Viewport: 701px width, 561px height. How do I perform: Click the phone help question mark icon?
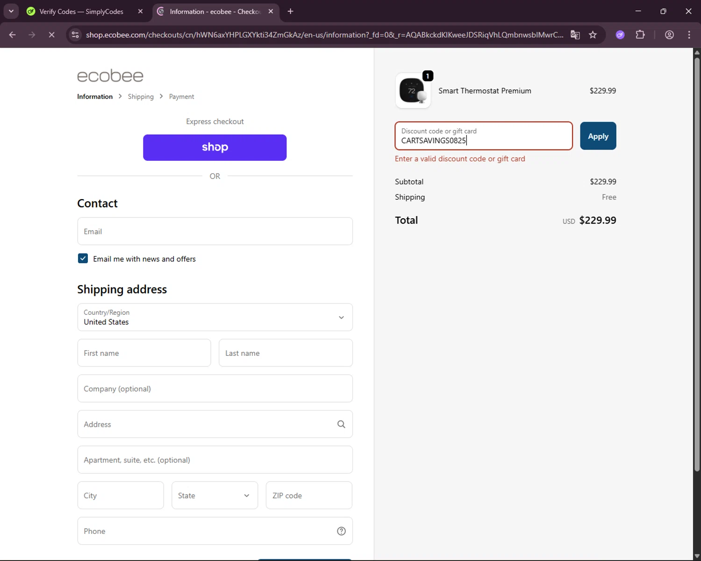pos(341,531)
